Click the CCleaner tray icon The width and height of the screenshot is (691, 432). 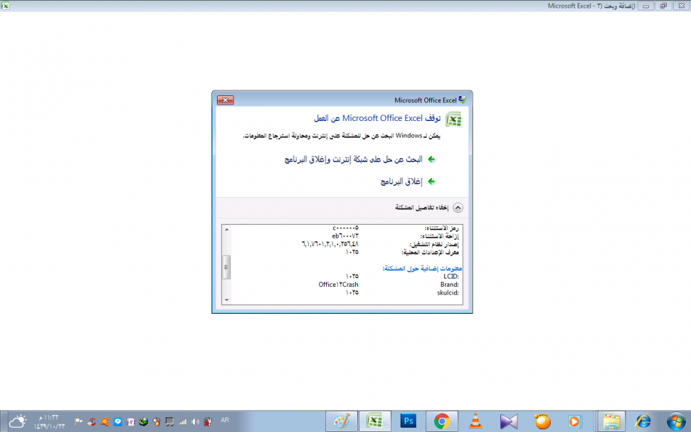pyautogui.click(x=92, y=422)
